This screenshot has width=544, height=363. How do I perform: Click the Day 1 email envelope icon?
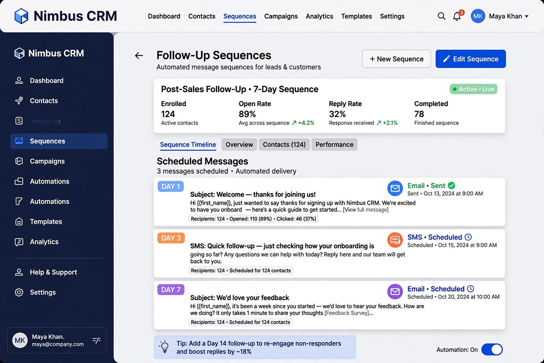395,188
